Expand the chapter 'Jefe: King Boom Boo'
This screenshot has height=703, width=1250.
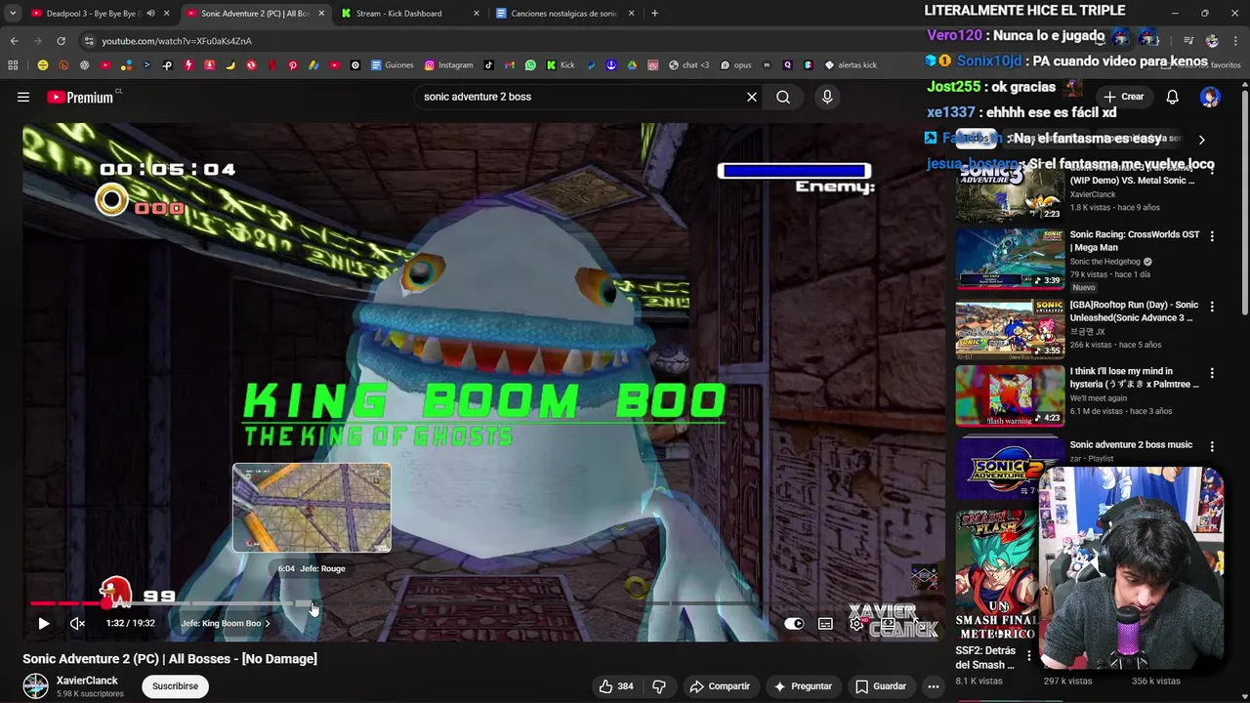coord(226,623)
